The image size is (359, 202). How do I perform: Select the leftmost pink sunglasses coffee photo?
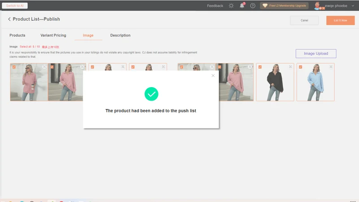29,82
